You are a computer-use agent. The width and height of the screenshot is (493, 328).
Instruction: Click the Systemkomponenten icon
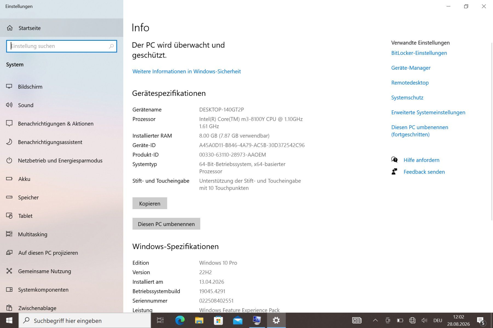click(x=9, y=289)
